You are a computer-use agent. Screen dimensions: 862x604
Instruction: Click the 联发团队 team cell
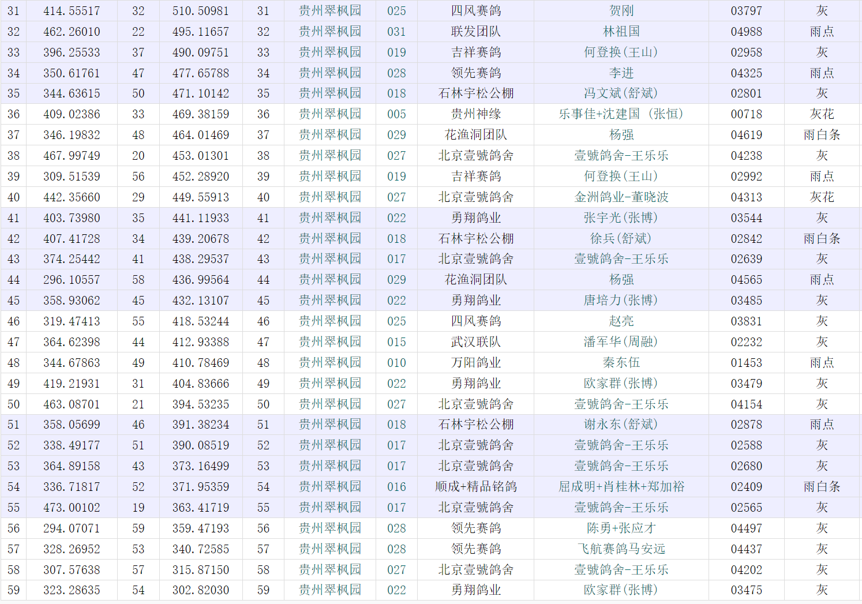tap(475, 32)
